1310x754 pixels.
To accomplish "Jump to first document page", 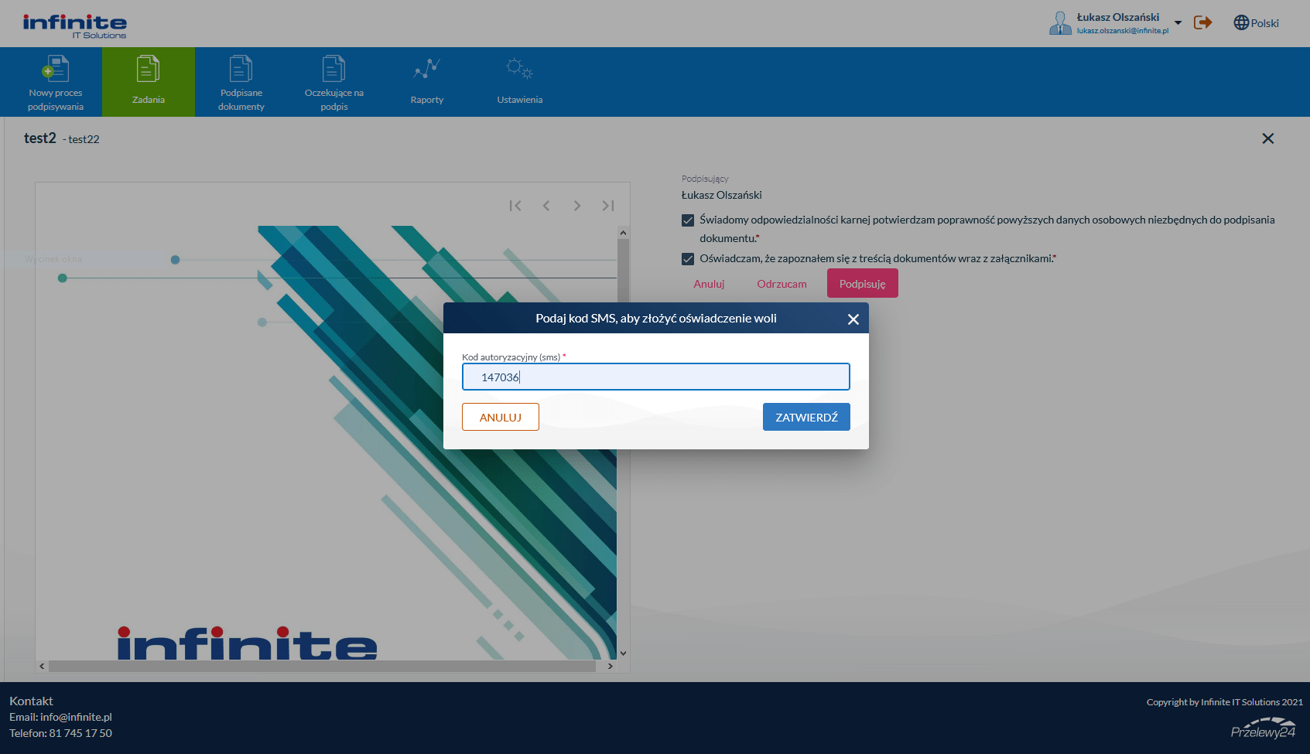I will point(515,206).
